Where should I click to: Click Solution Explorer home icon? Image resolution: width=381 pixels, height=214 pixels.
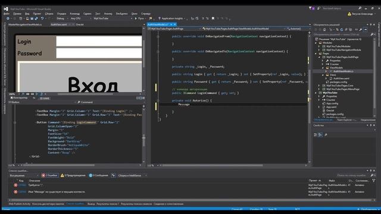pyautogui.click(x=324, y=30)
